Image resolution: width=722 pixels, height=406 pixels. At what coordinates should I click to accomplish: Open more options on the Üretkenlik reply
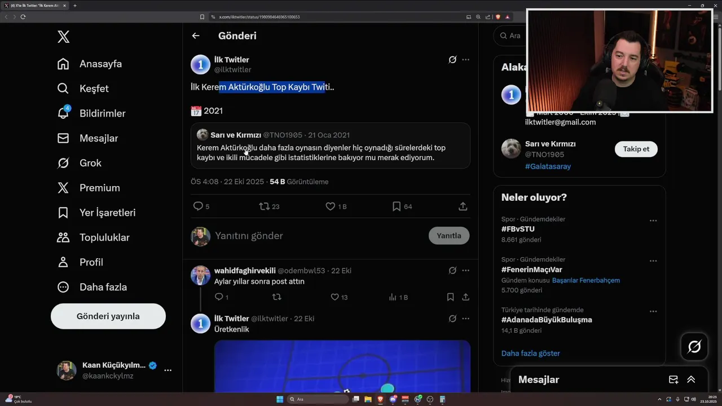click(465, 319)
